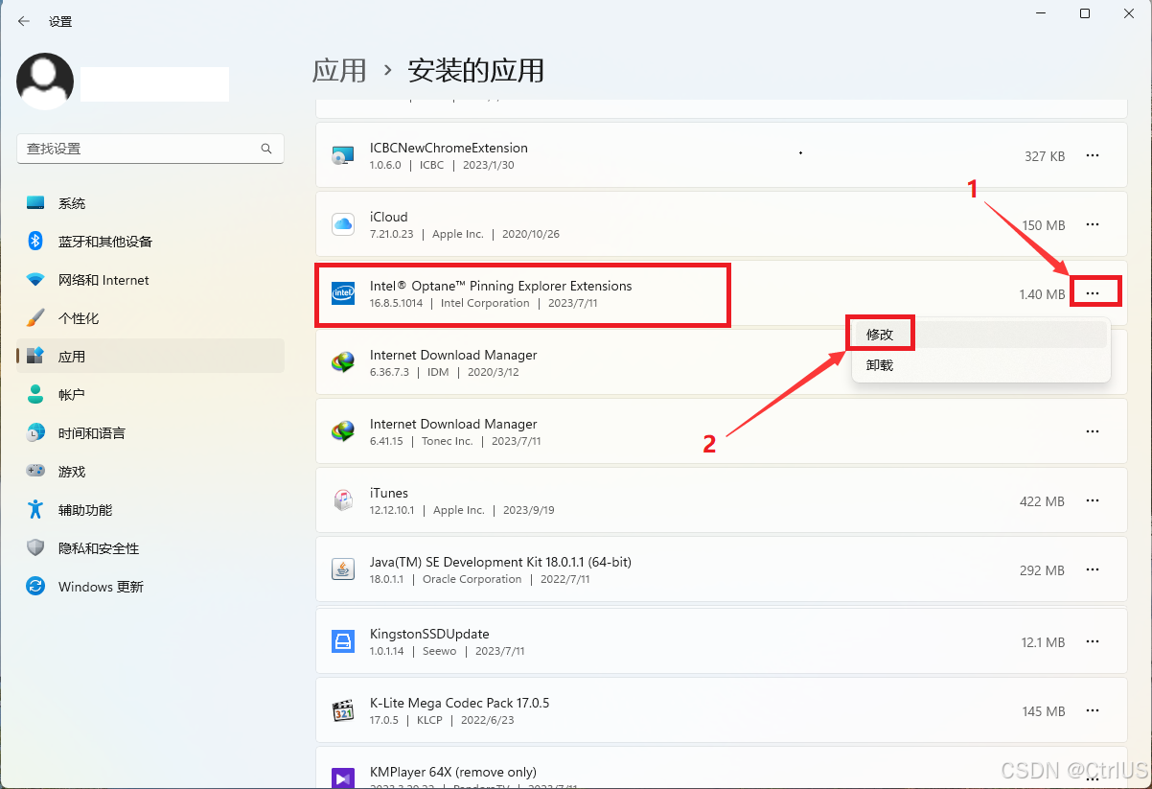The image size is (1152, 789).
Task: Open the 个性化 settings category
Action: 150,317
